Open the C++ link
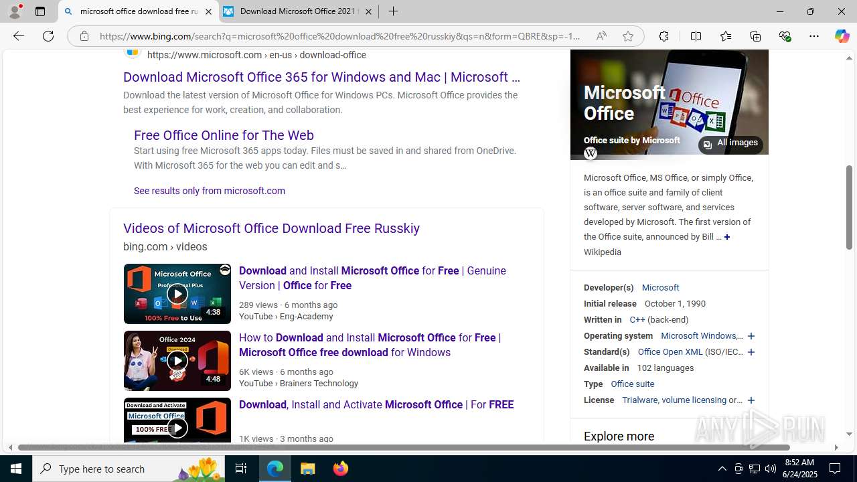Screen dimensions: 857x482 (637, 320)
